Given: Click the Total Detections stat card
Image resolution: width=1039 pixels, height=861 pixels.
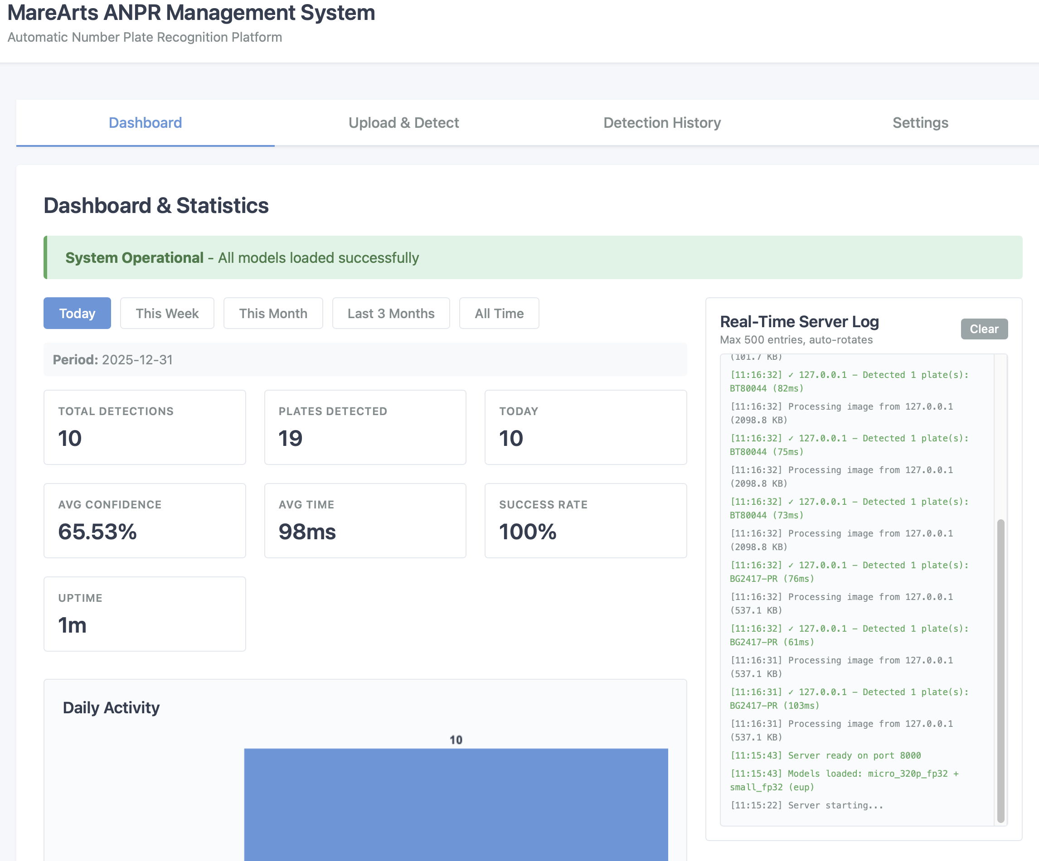Looking at the screenshot, I should point(145,427).
